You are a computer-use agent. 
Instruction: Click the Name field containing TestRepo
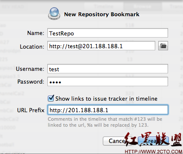click(107, 33)
